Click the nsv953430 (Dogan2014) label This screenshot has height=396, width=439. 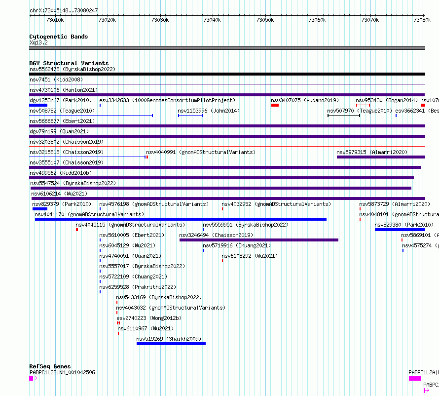click(386, 100)
